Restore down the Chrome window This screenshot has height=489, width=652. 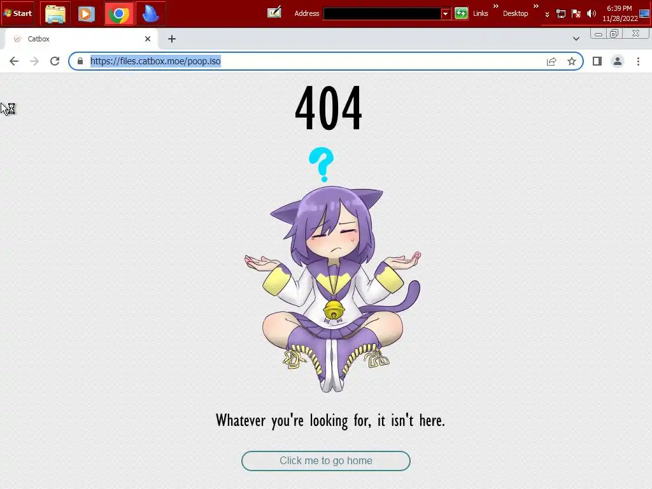tap(614, 34)
